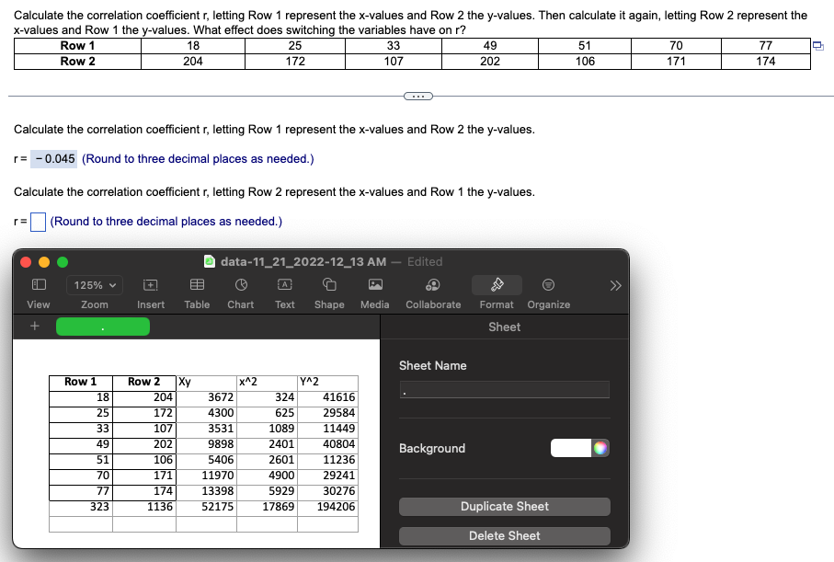Add a new sheet with plus button

coord(35,326)
